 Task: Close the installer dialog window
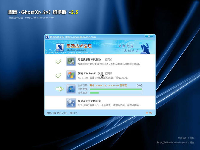[149, 36]
